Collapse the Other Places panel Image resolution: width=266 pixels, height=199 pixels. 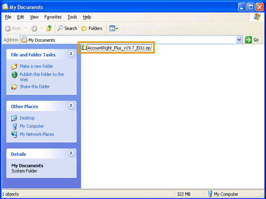(x=71, y=106)
